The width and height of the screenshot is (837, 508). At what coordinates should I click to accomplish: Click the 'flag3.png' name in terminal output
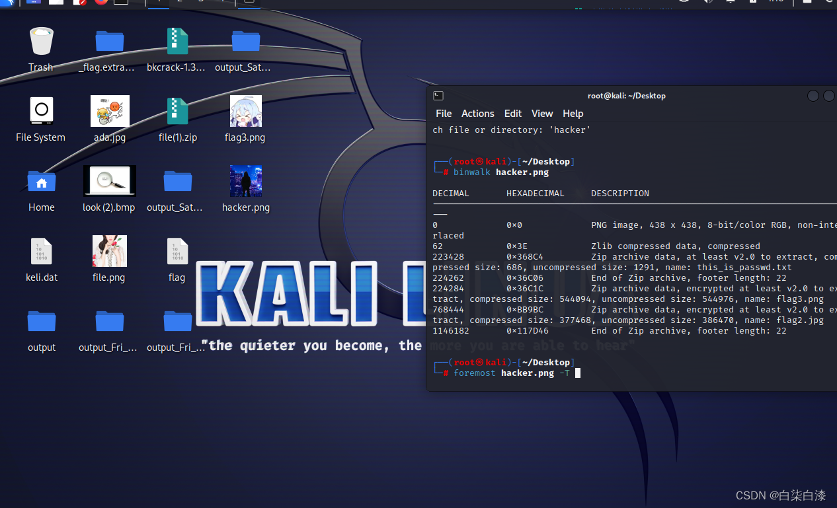point(800,299)
